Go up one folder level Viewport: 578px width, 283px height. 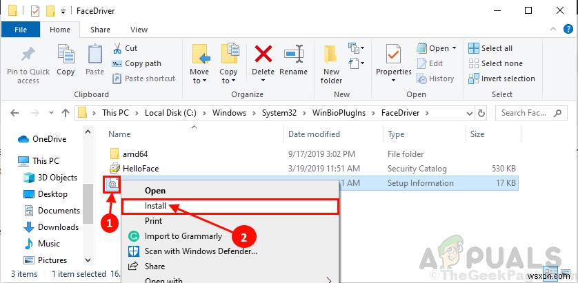click(66, 113)
